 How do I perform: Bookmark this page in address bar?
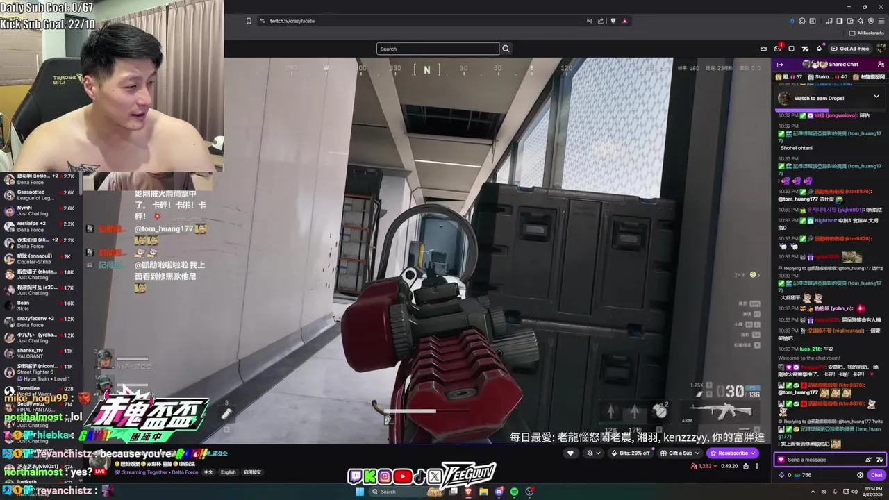tap(249, 21)
